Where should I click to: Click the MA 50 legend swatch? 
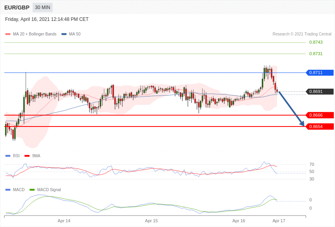(64, 34)
